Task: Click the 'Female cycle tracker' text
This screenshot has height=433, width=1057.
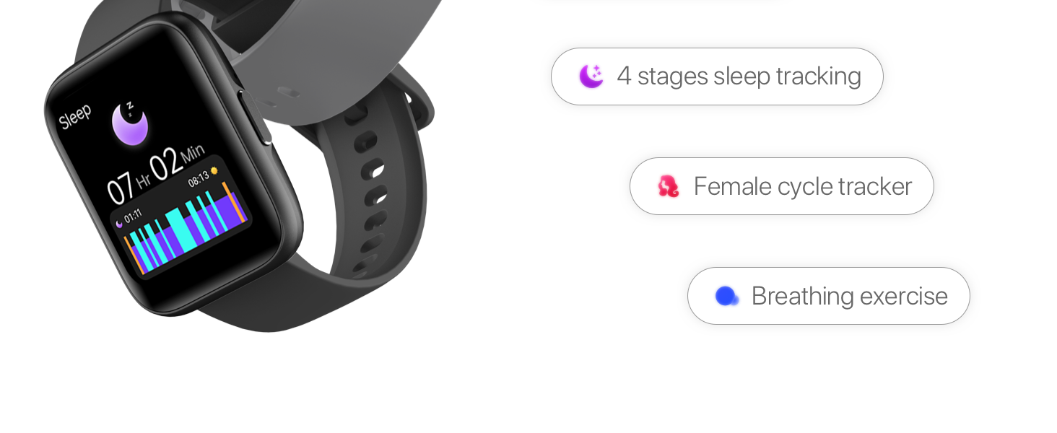Action: 803,186
